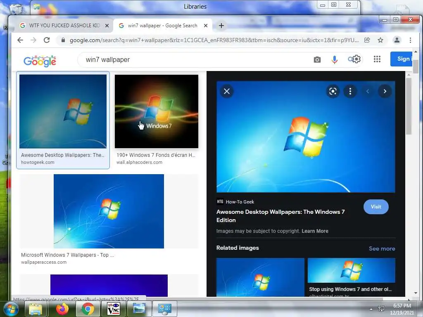Click the network tray icon
423x317 pixels.
381,309
